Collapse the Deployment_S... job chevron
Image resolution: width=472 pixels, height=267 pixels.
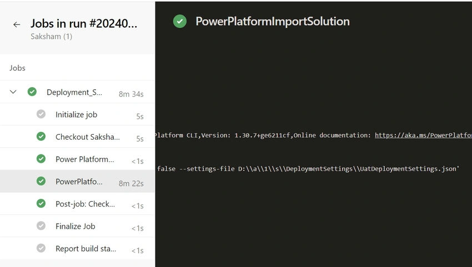click(x=13, y=91)
